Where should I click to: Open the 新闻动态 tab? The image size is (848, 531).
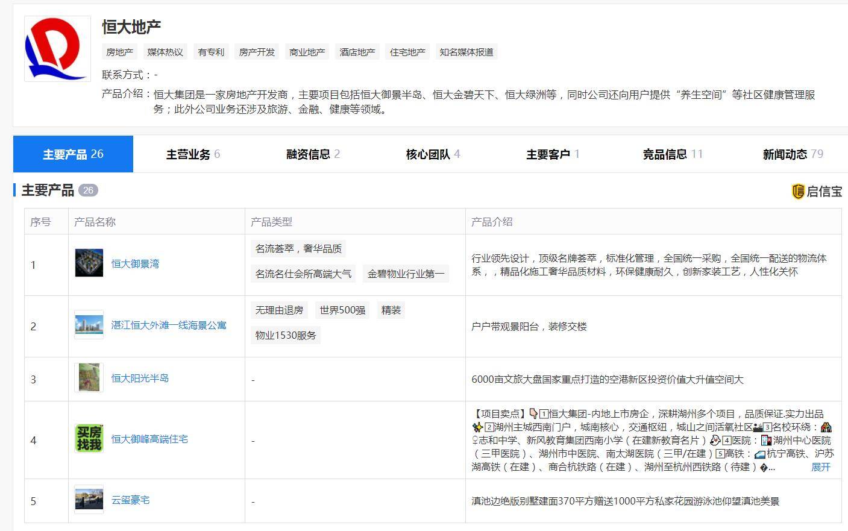(793, 154)
